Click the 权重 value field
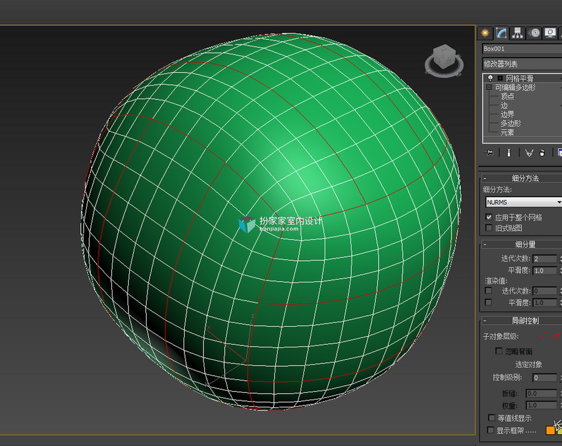This screenshot has width=562, height=446. (541, 405)
